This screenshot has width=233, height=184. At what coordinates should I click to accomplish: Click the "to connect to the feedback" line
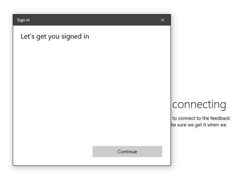[x=201, y=118]
